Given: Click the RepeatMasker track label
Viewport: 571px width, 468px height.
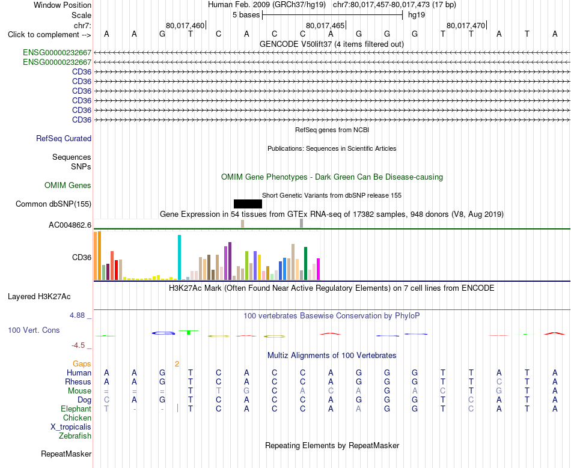Looking at the screenshot, I should point(66,454).
